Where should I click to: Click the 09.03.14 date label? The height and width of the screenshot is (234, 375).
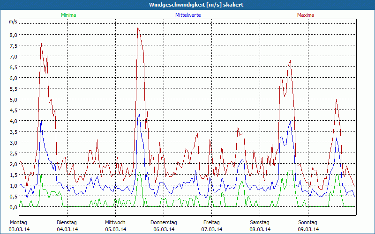pyautogui.click(x=308, y=229)
